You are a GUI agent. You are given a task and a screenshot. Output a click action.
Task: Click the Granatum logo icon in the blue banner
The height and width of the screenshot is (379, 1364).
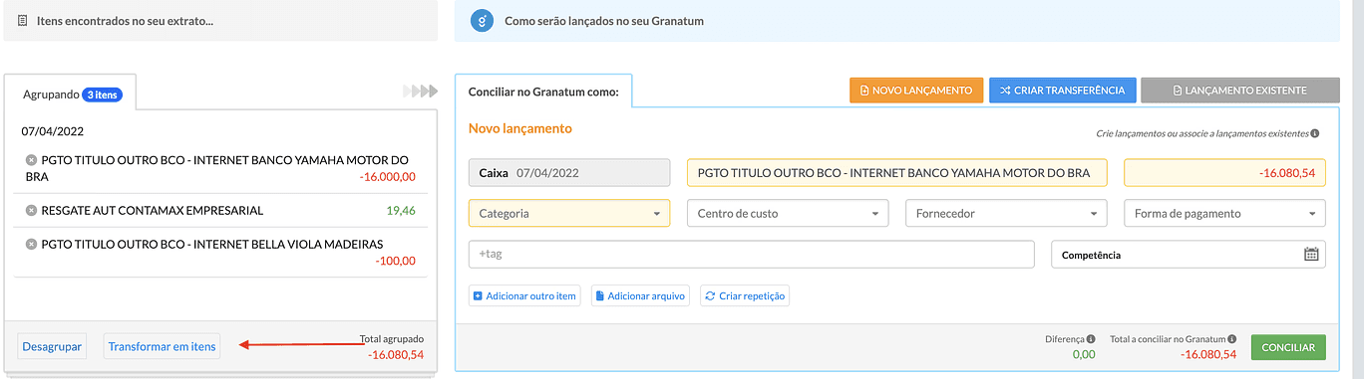[x=483, y=20]
